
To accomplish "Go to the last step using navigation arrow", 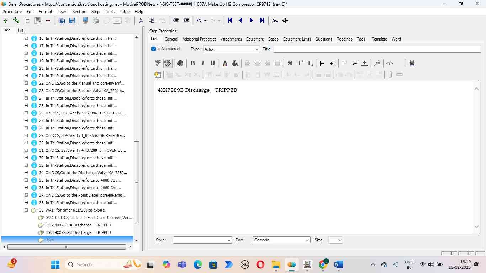I will [262, 21].
